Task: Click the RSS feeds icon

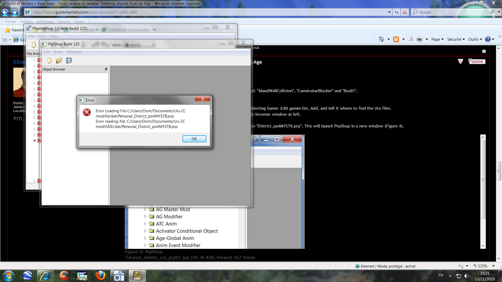Action: pyautogui.click(x=396, y=39)
